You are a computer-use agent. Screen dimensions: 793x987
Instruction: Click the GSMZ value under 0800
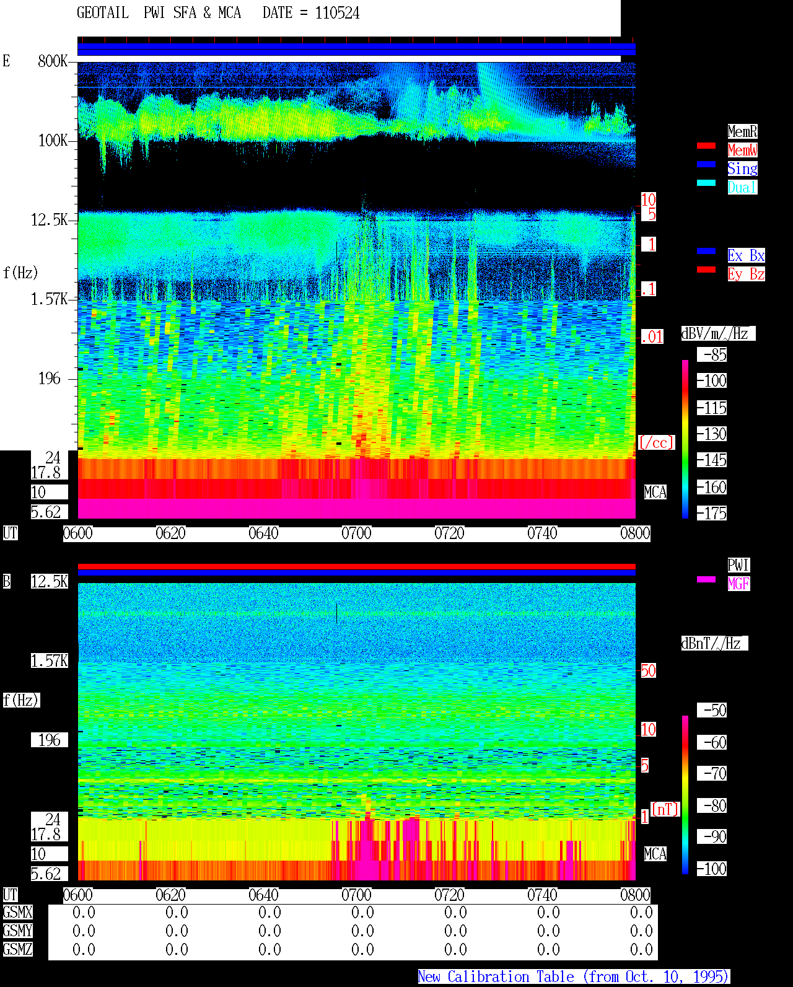tap(641, 949)
